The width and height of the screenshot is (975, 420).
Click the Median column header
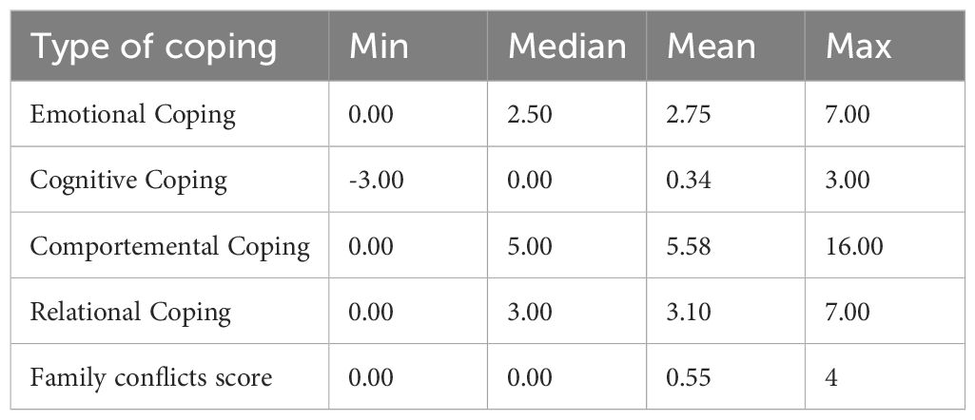click(566, 48)
